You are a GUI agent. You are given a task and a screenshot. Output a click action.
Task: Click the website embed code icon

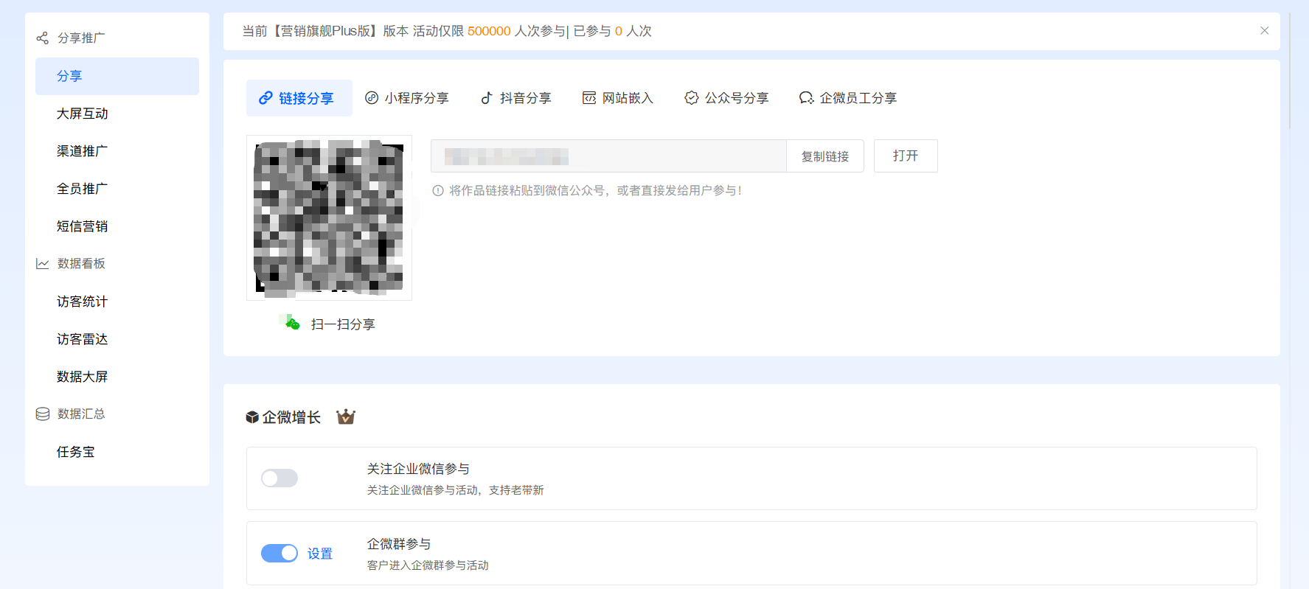[588, 98]
